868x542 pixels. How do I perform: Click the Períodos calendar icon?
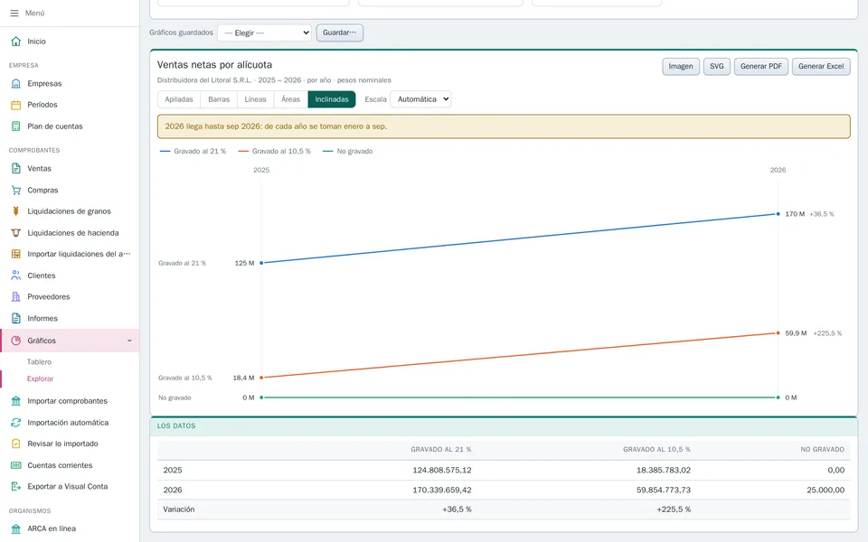click(x=16, y=105)
